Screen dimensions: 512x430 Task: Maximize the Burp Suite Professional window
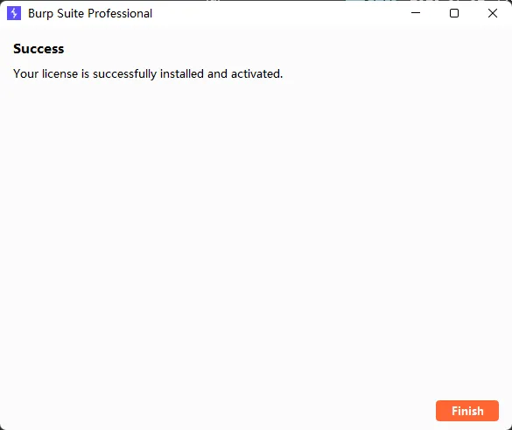coord(454,13)
